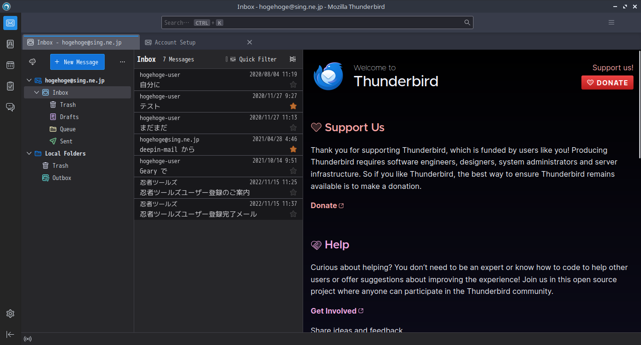This screenshot has height=345, width=641.
Task: Open the deepin-mail から message
Action: pyautogui.click(x=218, y=145)
